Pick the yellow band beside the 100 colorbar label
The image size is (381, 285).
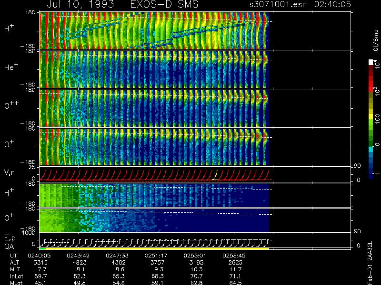click(371, 117)
